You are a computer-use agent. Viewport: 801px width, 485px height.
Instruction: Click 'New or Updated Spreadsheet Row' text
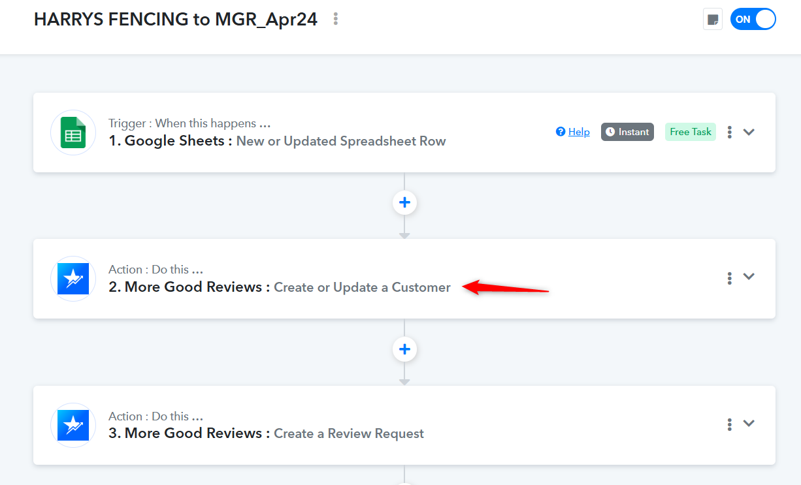[341, 141]
